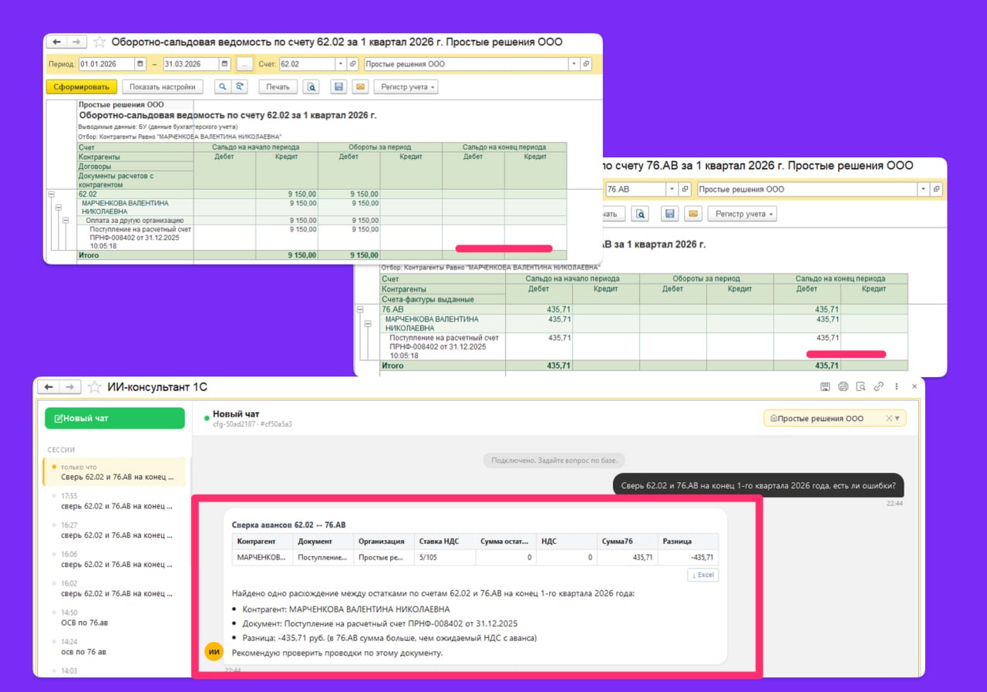Expand organization dropdown in 62.02 window

point(574,64)
